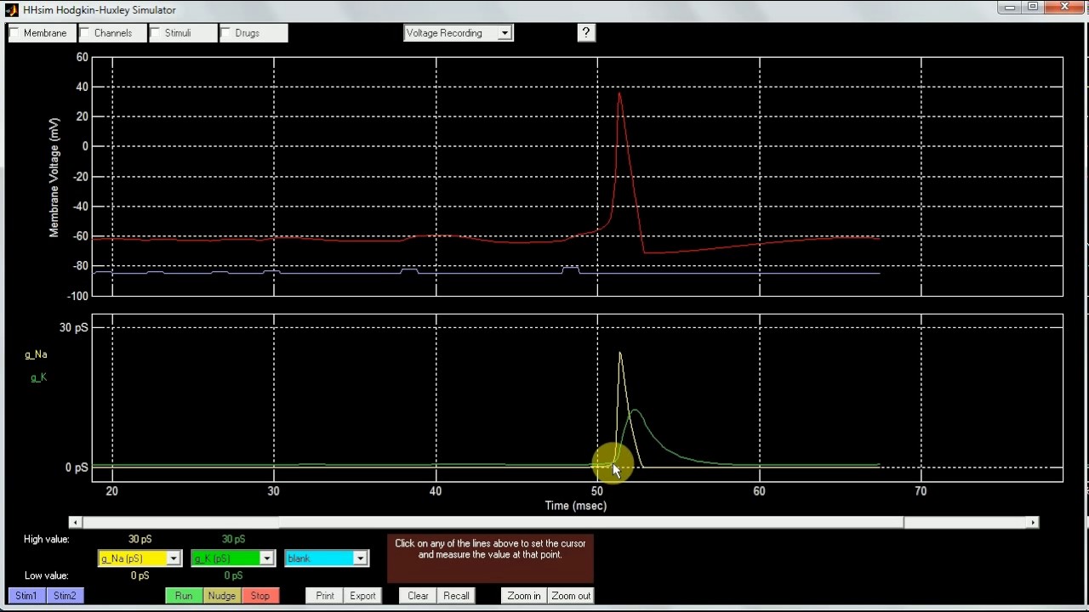Open the green g_K (pS) dropdown
The height and width of the screenshot is (612, 1089).
[233, 558]
